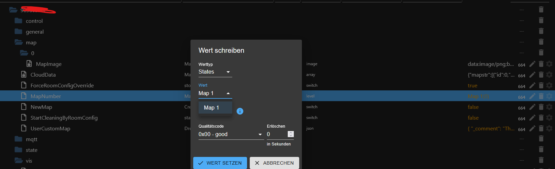555x169 pixels.
Task: Click the edit pencil for MapImage row
Action: point(532,64)
